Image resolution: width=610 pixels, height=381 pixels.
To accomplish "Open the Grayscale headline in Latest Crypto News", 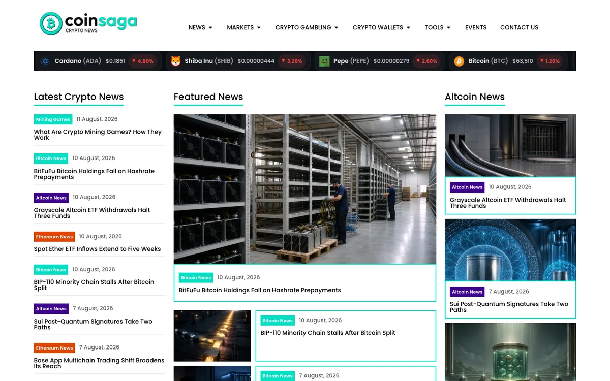I will point(92,213).
